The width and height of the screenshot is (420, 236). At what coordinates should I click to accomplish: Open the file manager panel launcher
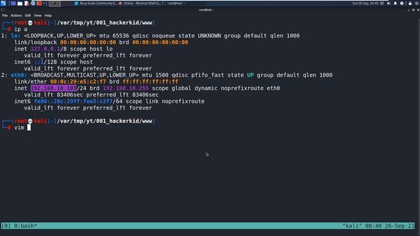[20, 3]
